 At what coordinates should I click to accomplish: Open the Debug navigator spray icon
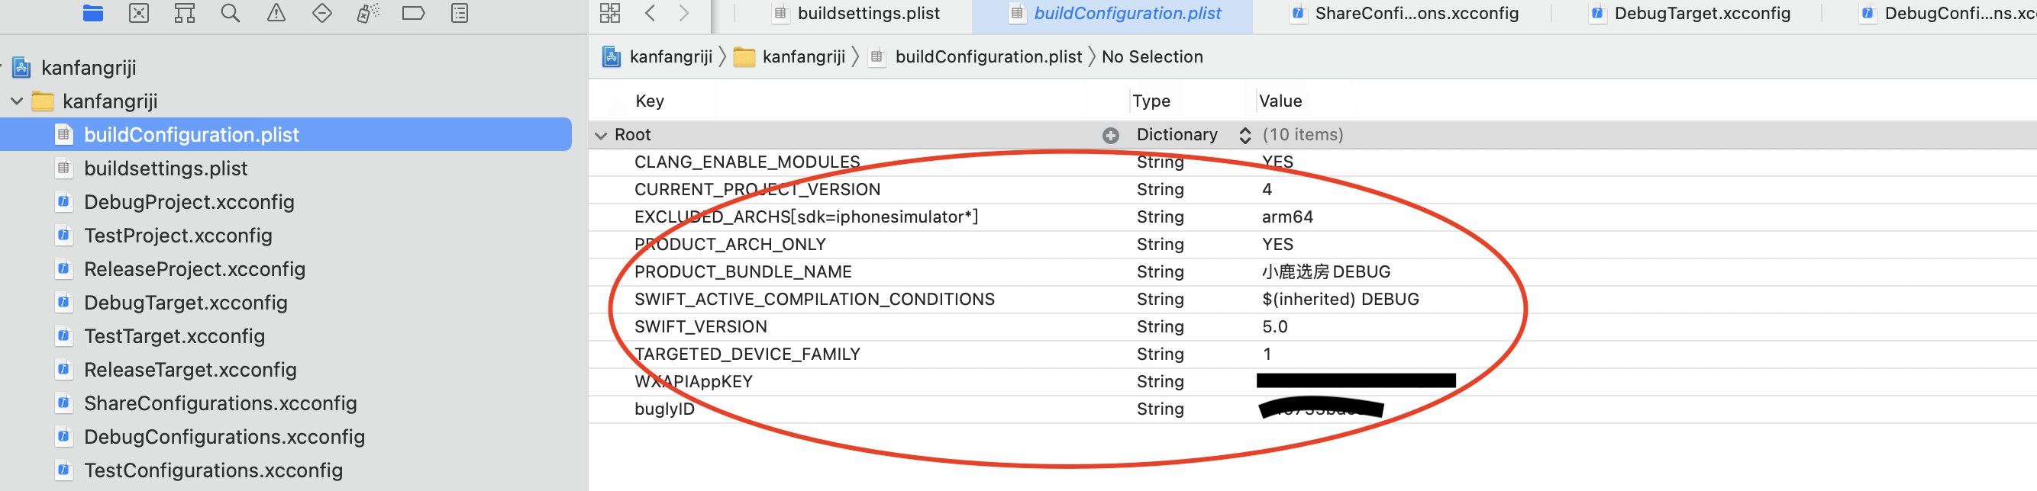tap(368, 14)
